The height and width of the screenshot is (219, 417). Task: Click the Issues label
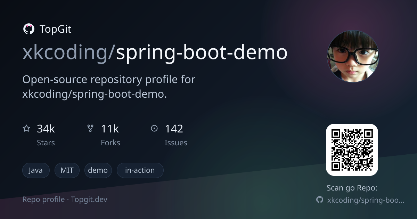[x=176, y=143]
